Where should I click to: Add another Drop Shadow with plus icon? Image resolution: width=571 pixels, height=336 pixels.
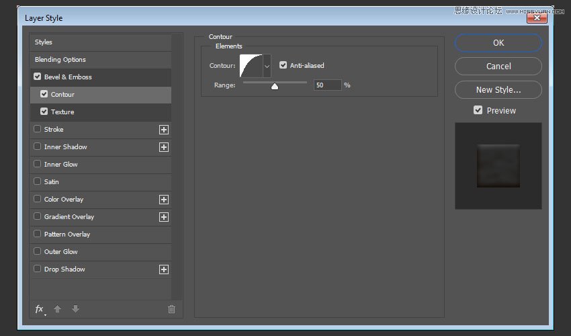pos(163,269)
